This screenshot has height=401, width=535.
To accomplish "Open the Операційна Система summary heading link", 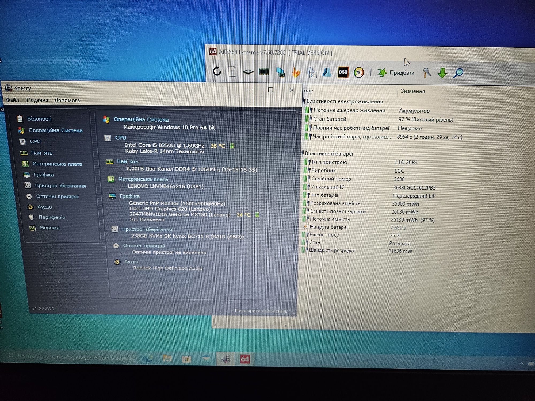I will (x=141, y=119).
